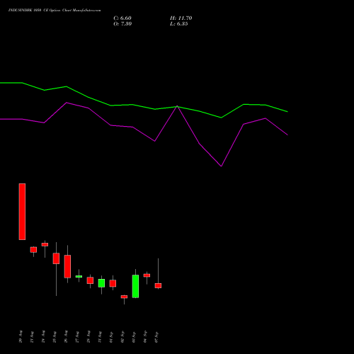Click the 27 Aug date label
The height and width of the screenshot is (354, 354).
[77, 337]
